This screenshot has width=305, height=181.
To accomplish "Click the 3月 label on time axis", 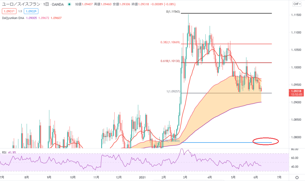I will (185, 177).
